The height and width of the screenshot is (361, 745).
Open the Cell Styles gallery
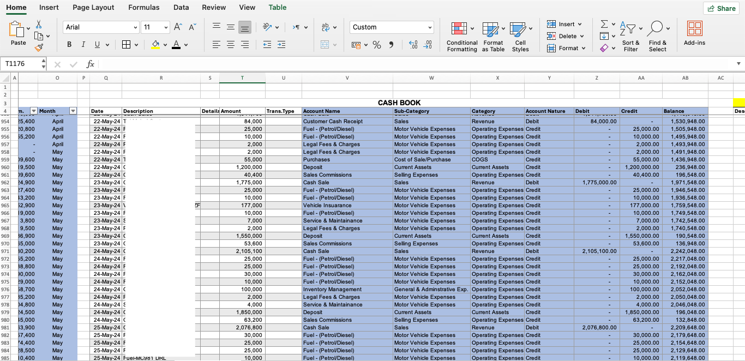coord(520,33)
